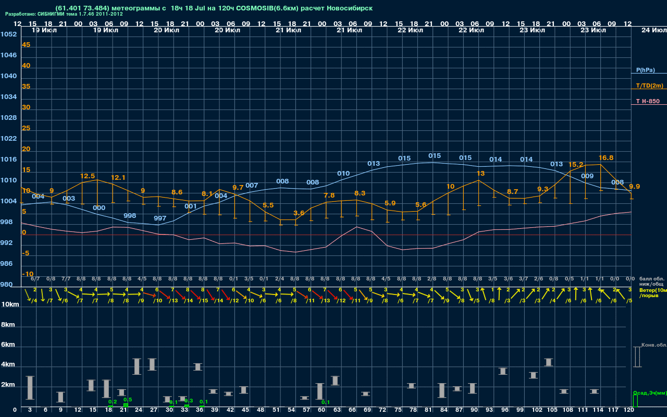
Task: Click the 'балл обл.' cloud amount legend
Action: [x=652, y=279]
